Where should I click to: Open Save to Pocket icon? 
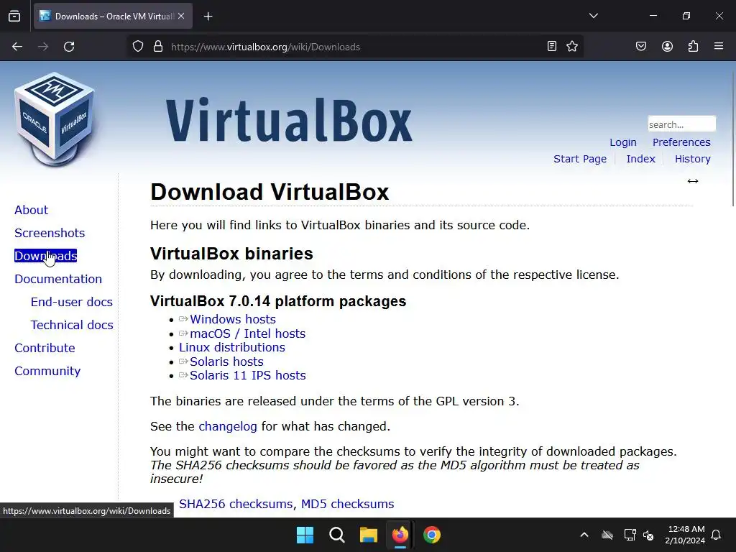click(640, 46)
